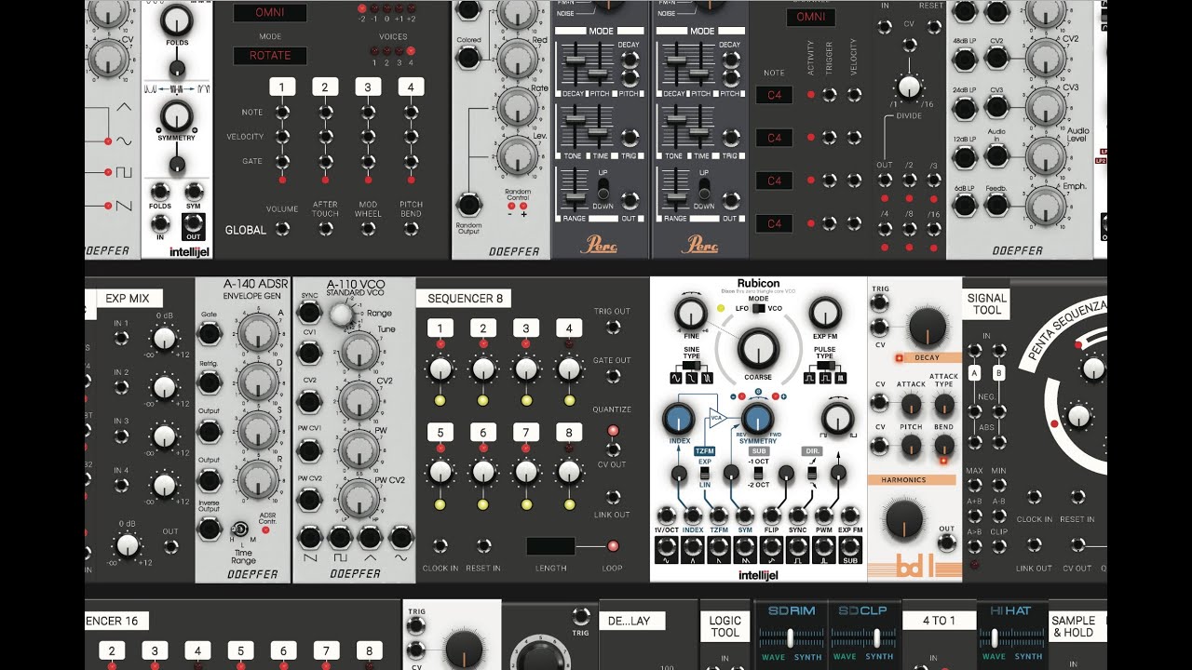Click the Sequencer 8 GATE OUT jack
Image resolution: width=1192 pixels, height=670 pixels.
coord(613,376)
